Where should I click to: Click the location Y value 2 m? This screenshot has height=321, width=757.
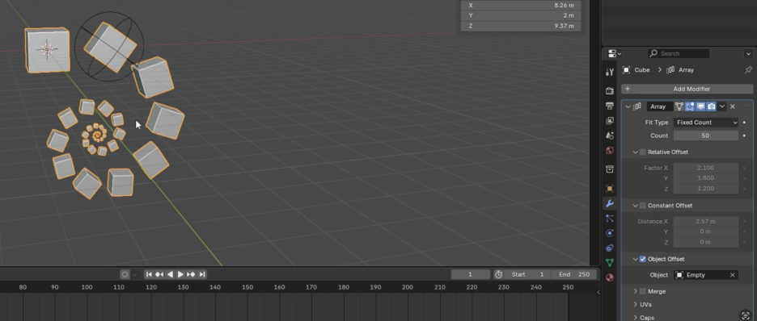[x=521, y=15]
